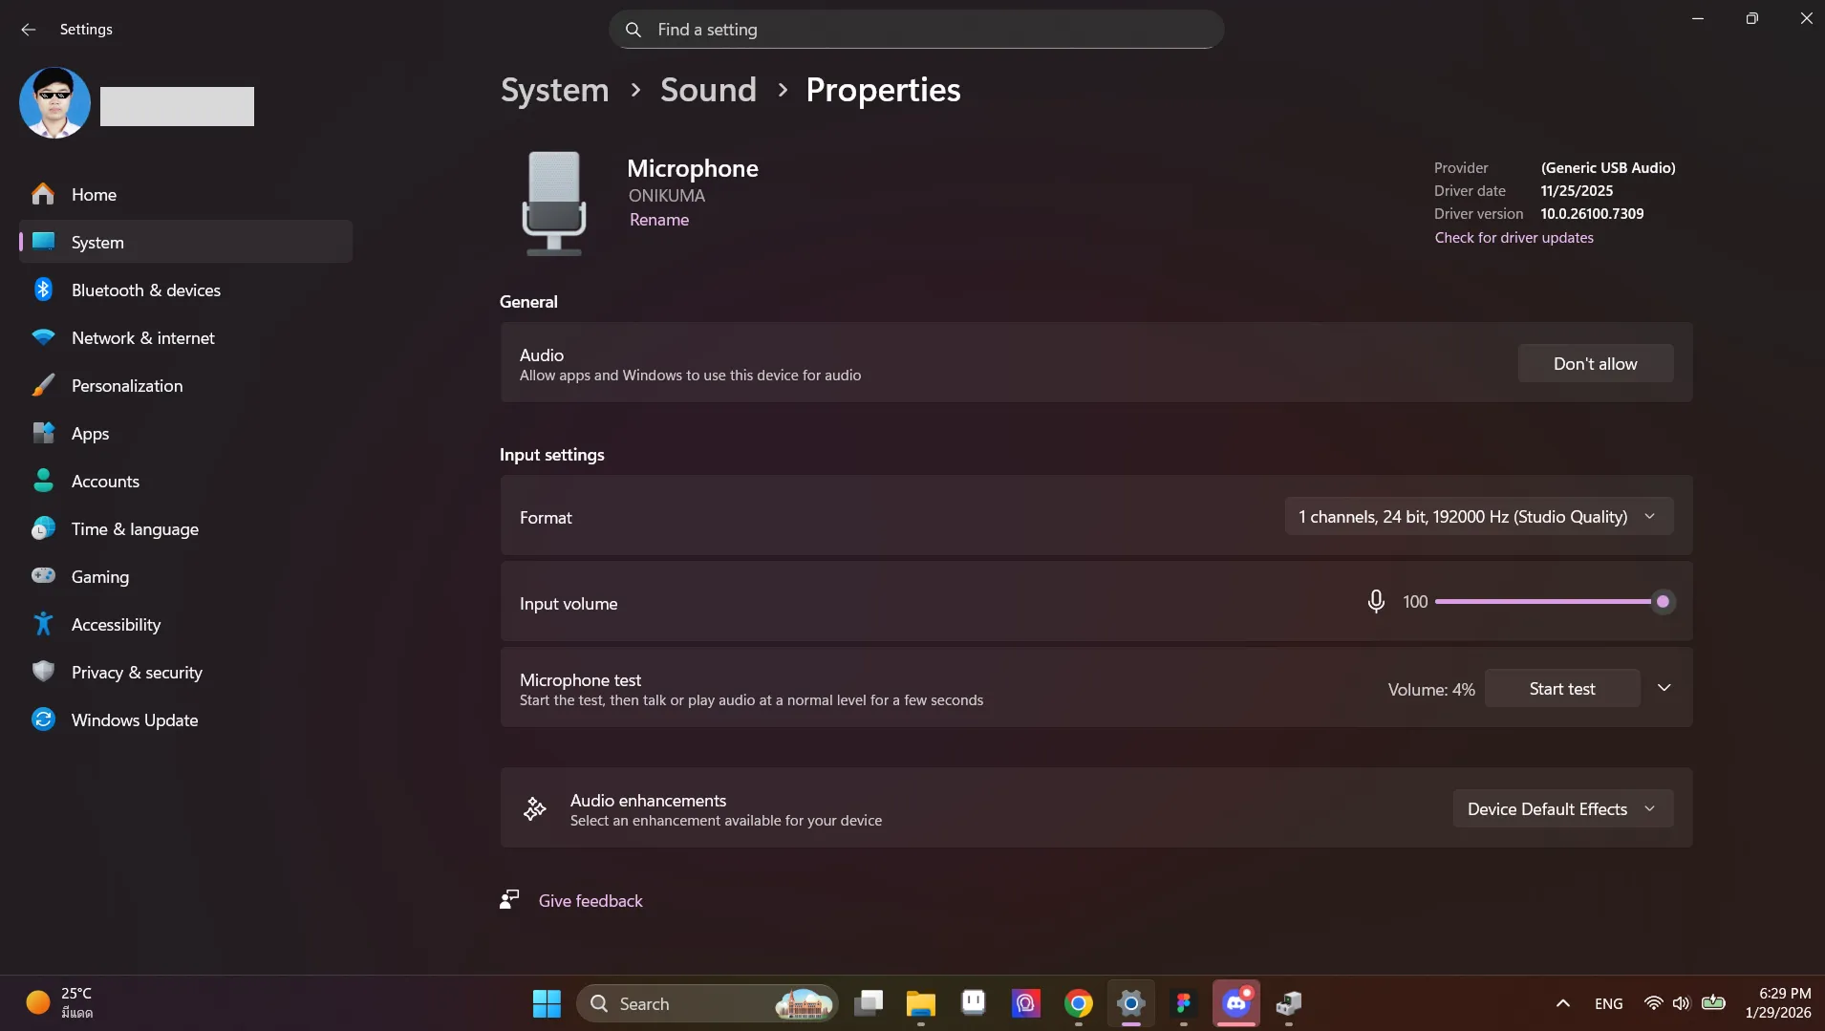
Task: Click the Driver version value 10.0.26100.7309
Action: tap(1592, 214)
